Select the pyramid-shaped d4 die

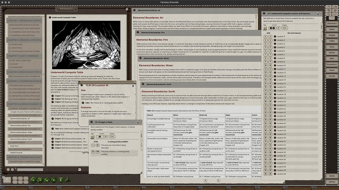point(68,180)
